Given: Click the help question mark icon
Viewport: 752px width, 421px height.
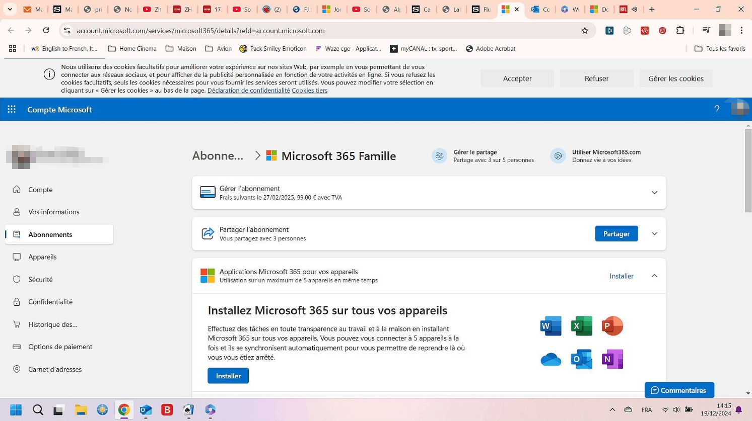Looking at the screenshot, I should click(717, 109).
